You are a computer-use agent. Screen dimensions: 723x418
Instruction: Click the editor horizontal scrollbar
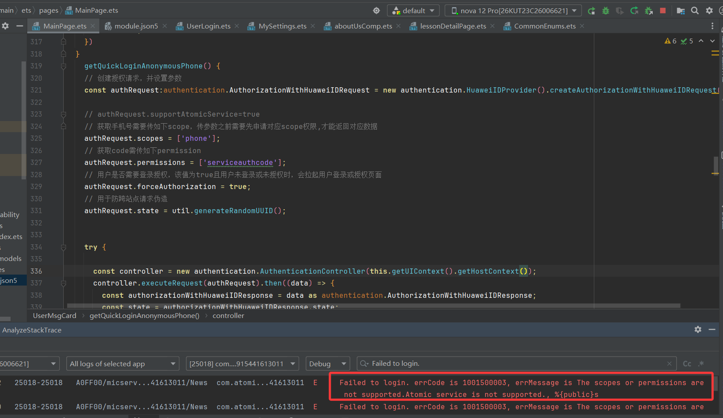(x=373, y=306)
